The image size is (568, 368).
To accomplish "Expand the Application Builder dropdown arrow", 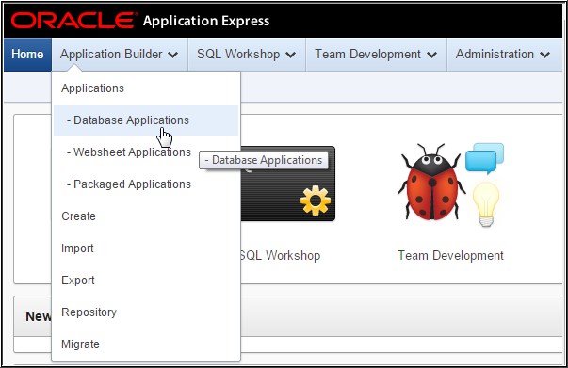I will coord(172,55).
